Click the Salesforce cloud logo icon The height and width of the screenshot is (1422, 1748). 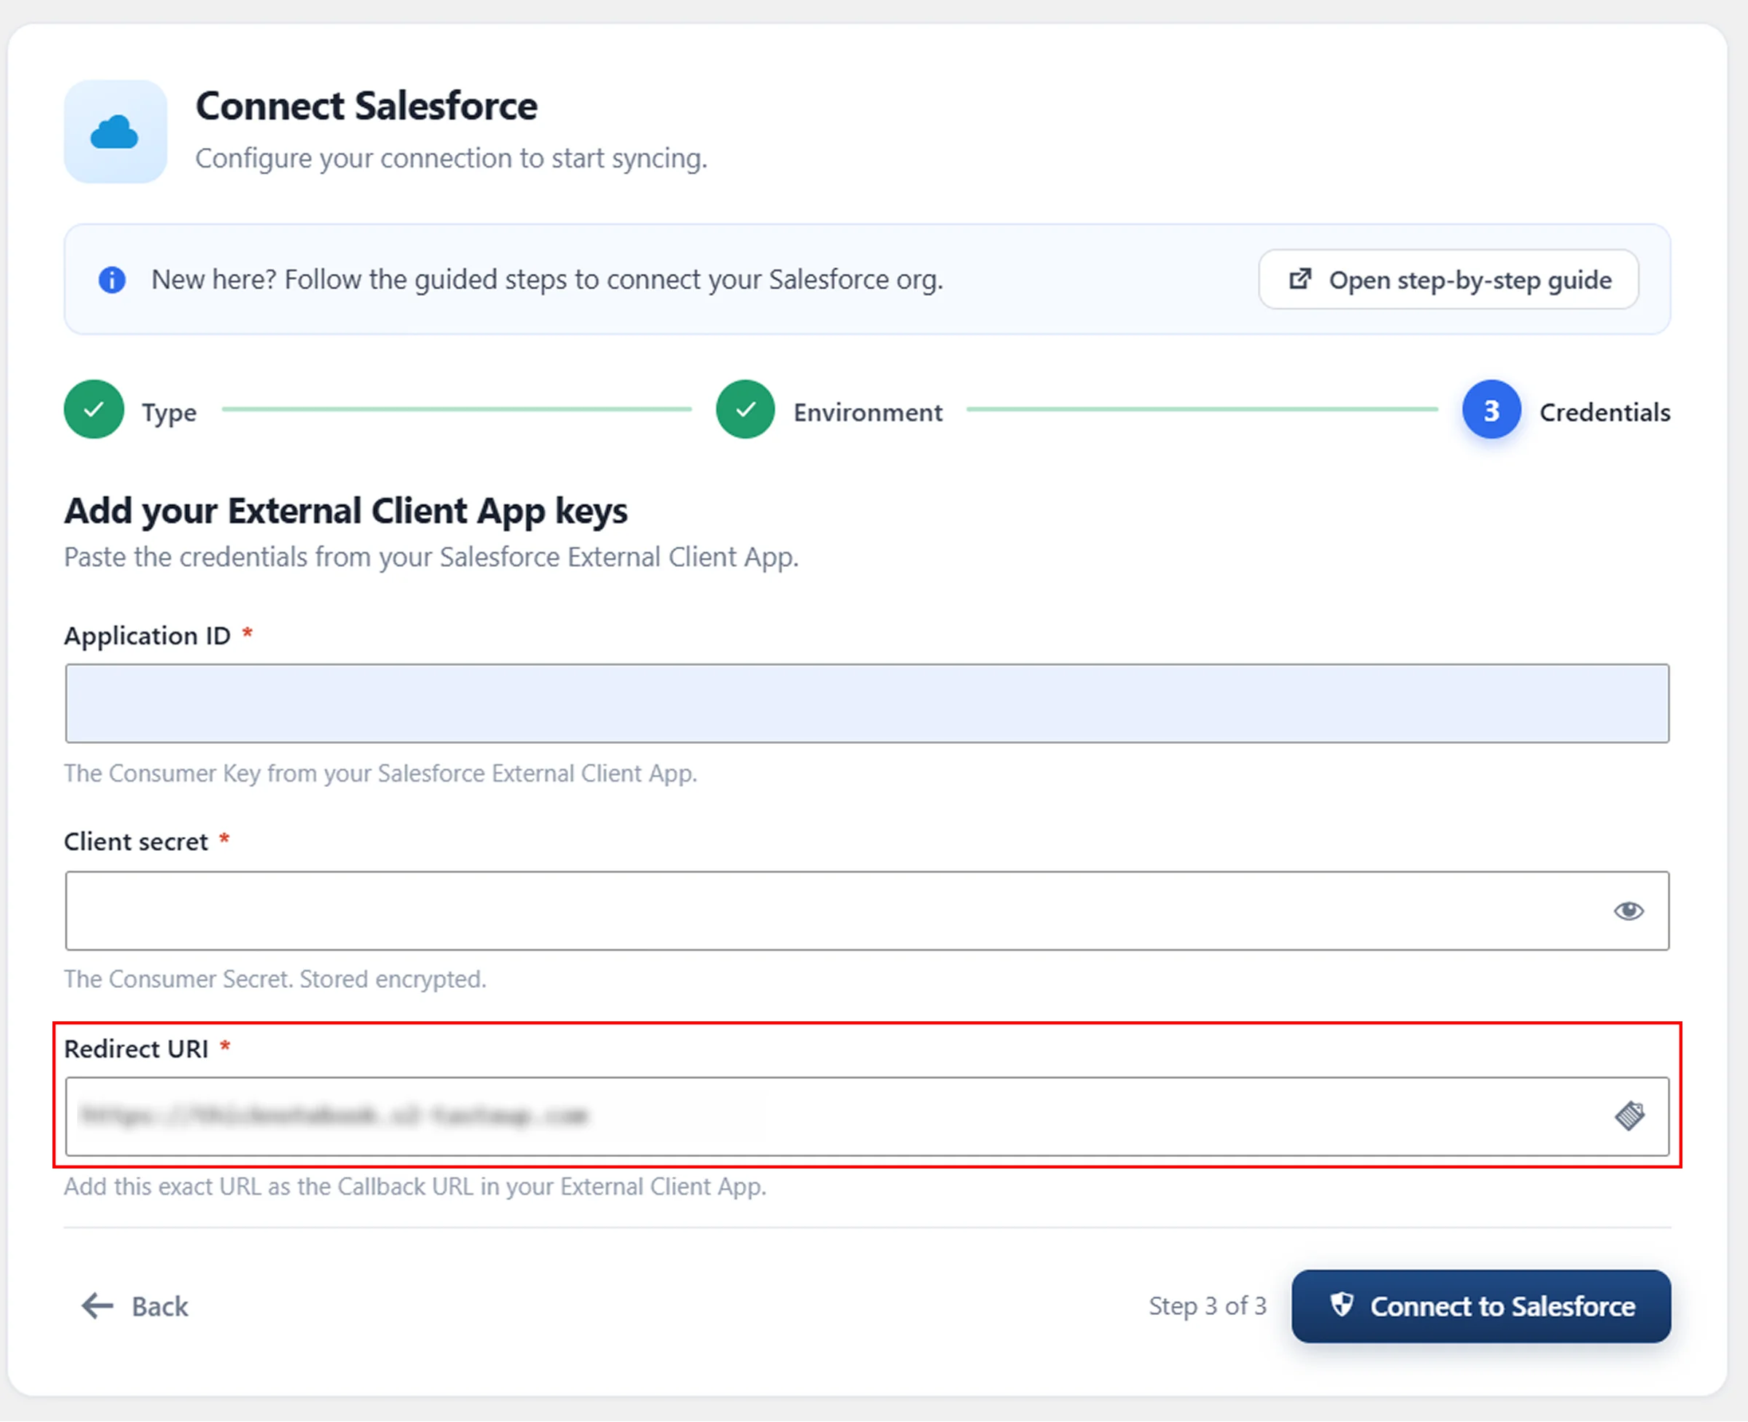tap(116, 132)
